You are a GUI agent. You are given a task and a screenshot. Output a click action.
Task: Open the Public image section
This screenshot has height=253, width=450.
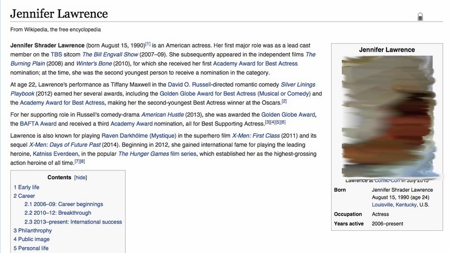pos(32,239)
